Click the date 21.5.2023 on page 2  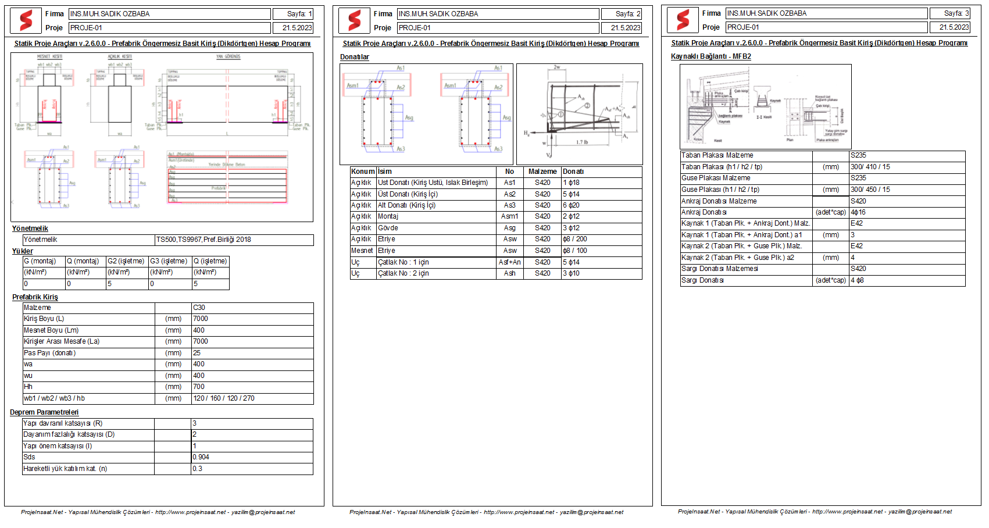pos(622,28)
